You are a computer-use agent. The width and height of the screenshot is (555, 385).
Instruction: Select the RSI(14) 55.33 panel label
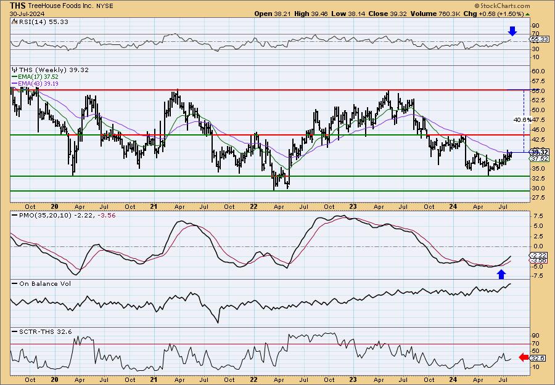pos(43,22)
